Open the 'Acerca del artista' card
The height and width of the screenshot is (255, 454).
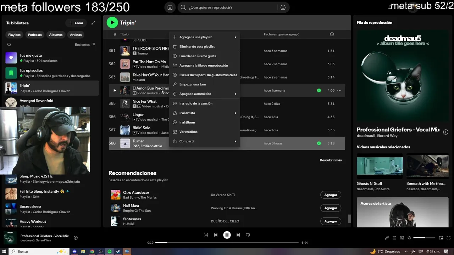[403, 212]
